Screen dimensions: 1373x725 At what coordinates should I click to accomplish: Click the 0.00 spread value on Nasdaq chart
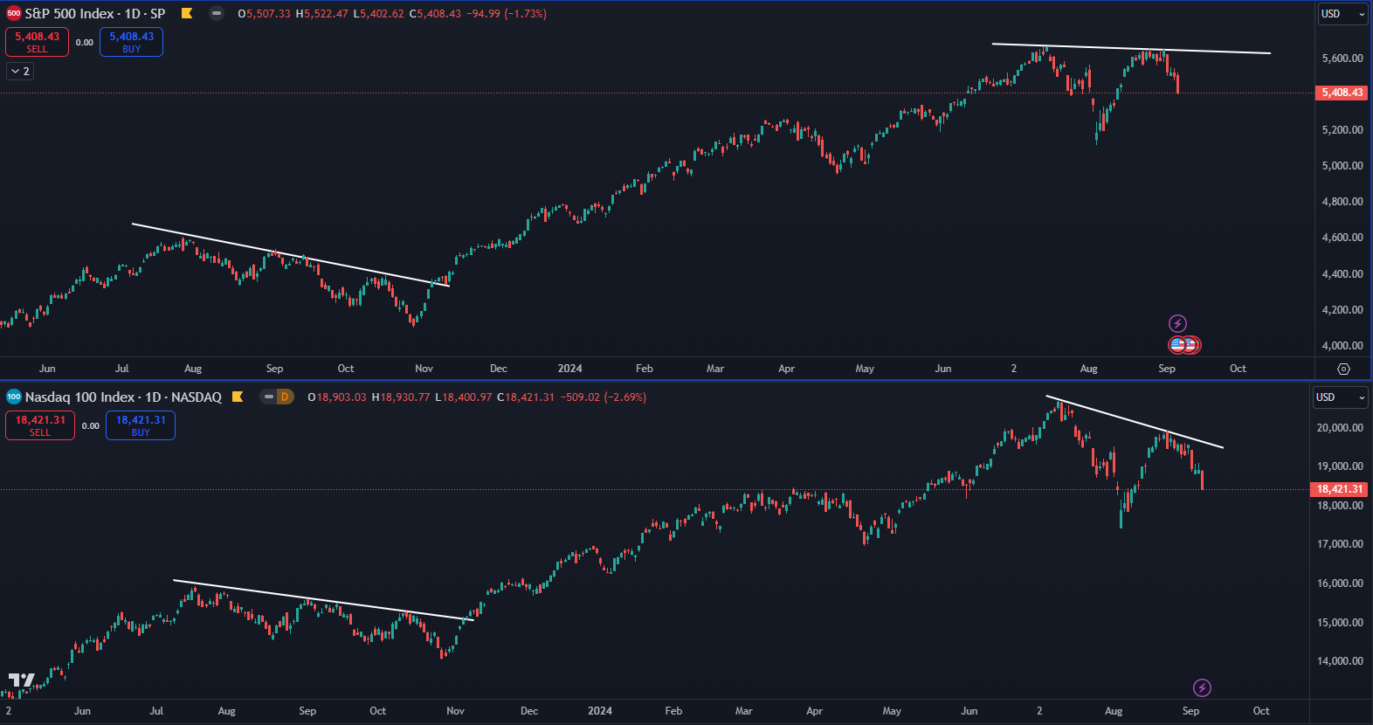(91, 425)
